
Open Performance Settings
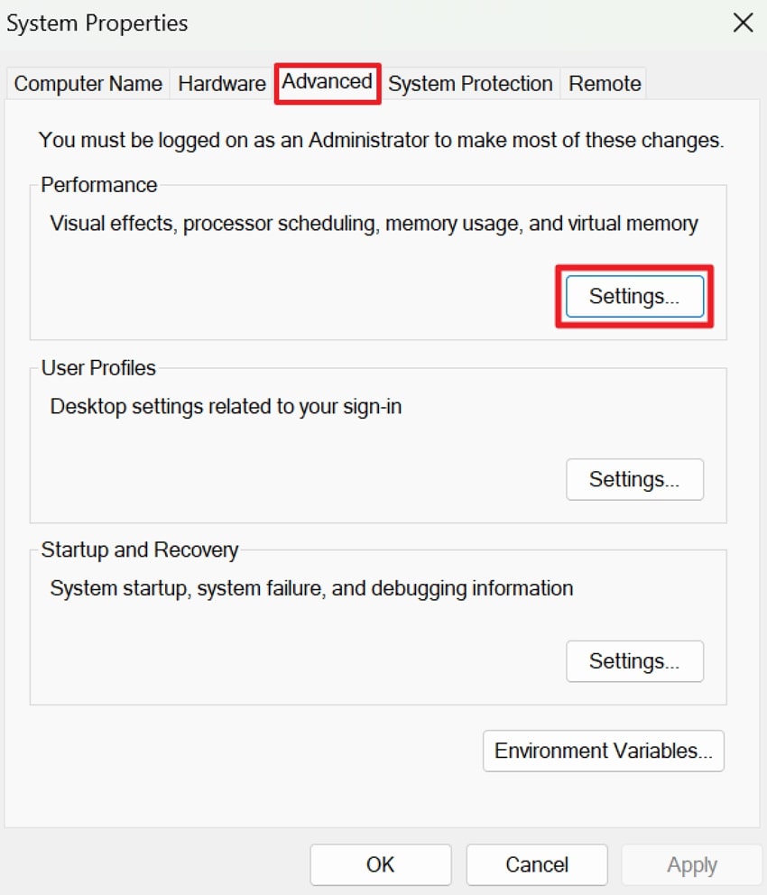tap(634, 296)
